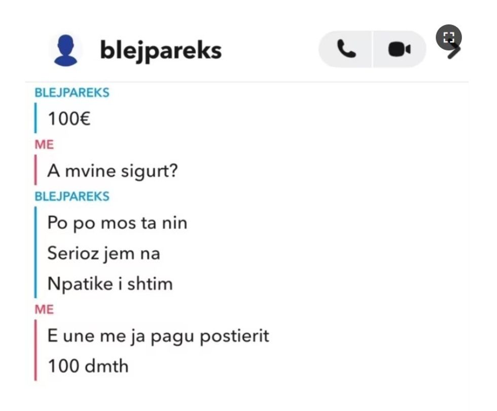Select the 'Po po mos ta nin' message
The height and width of the screenshot is (411, 497).
click(x=117, y=223)
